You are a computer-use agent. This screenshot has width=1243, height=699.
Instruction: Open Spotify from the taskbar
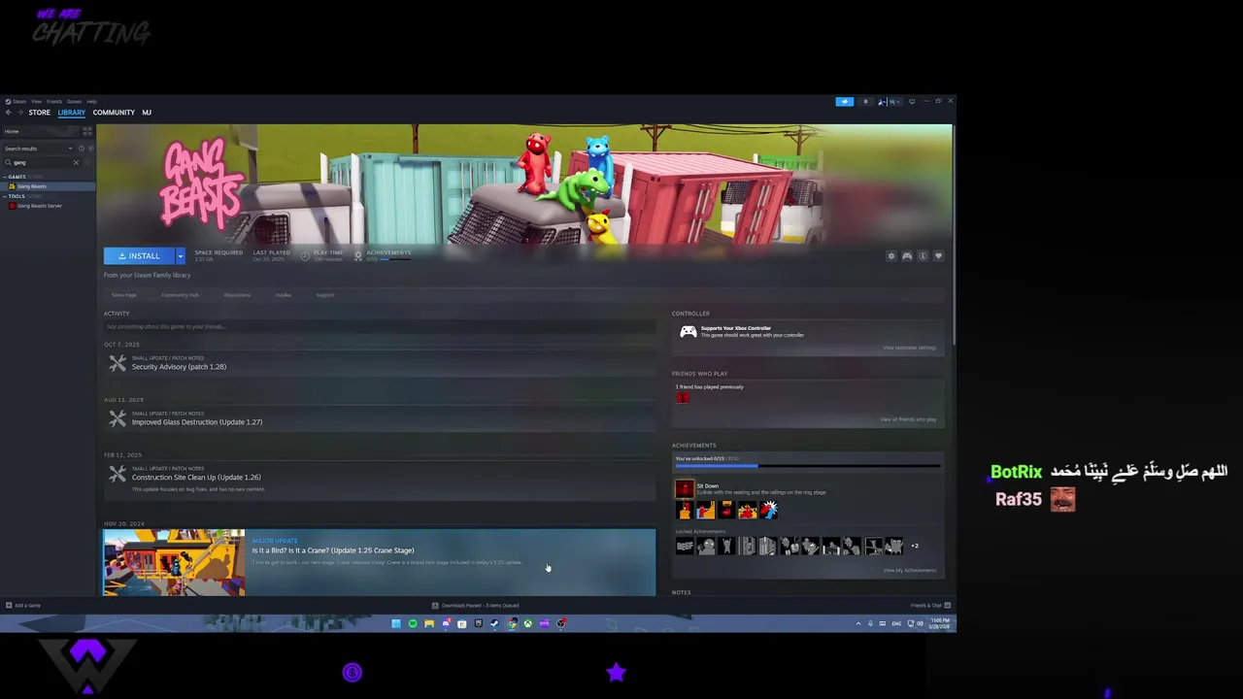pyautogui.click(x=413, y=624)
